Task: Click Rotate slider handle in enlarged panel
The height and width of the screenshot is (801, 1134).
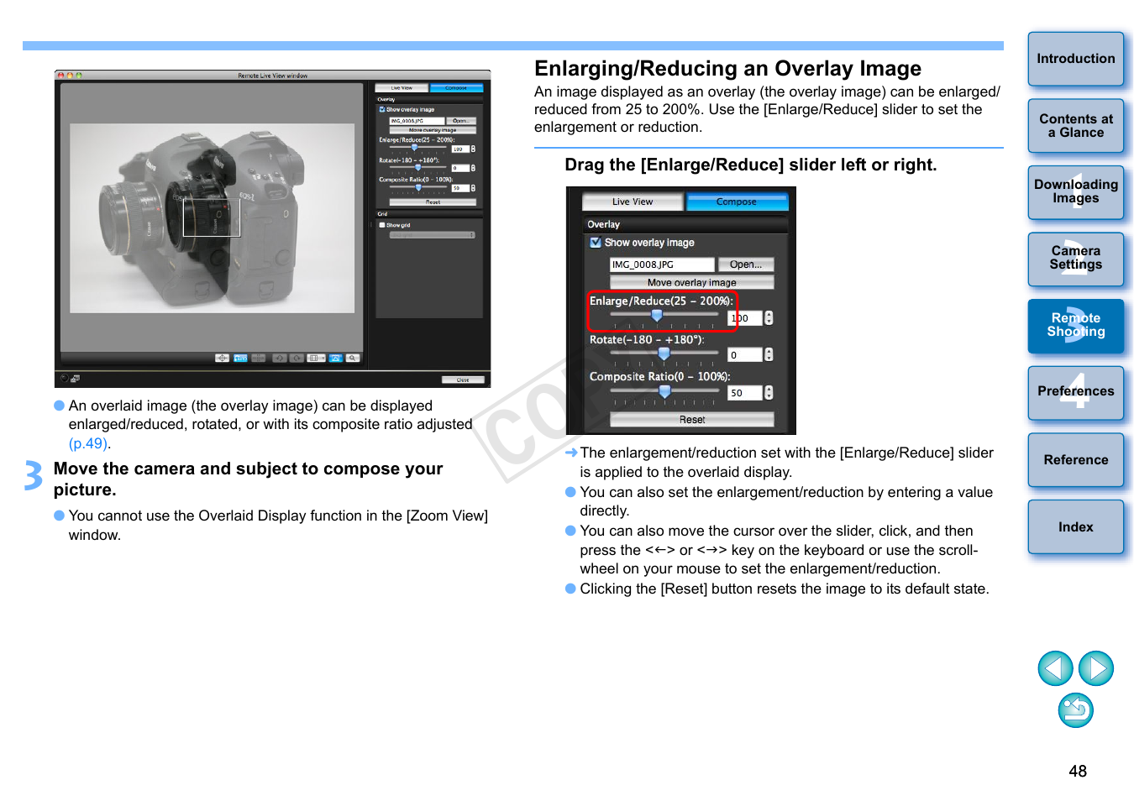Action: coord(664,353)
